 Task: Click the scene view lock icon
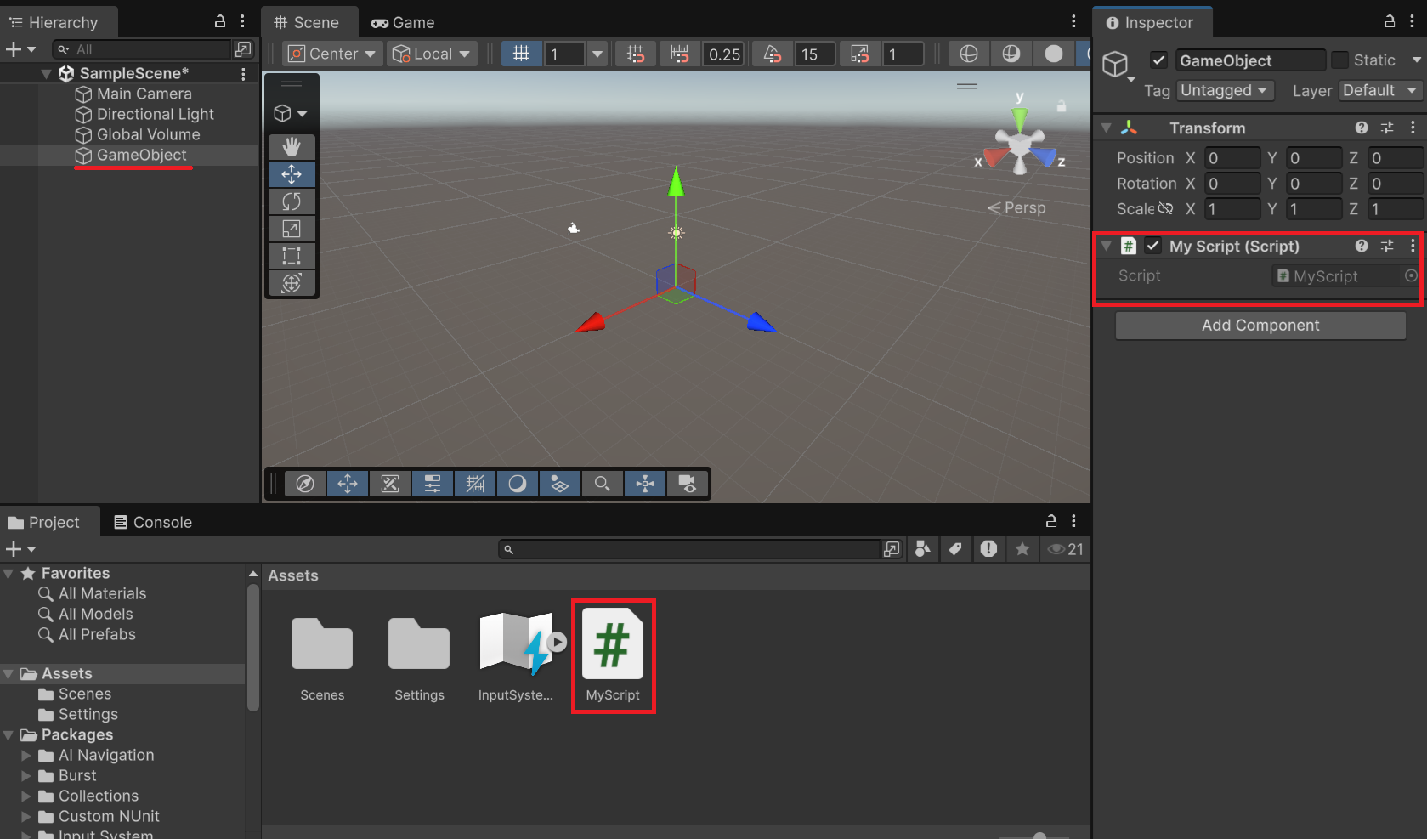(1062, 106)
